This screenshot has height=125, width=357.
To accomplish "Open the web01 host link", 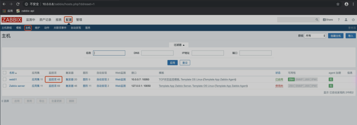I will click(x=13, y=80).
